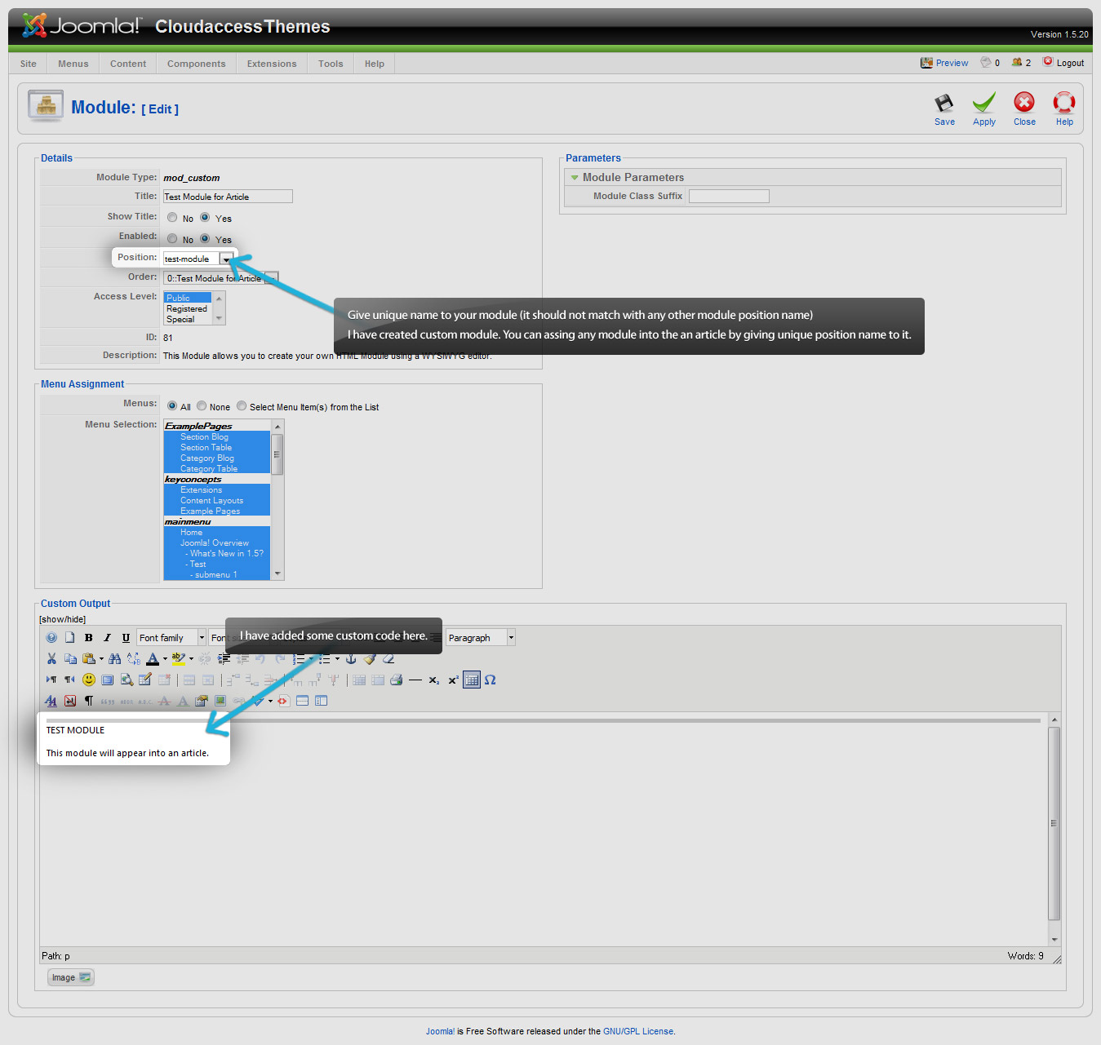Click the copy icon in editor toolbar
1101x1045 pixels.
[70, 659]
